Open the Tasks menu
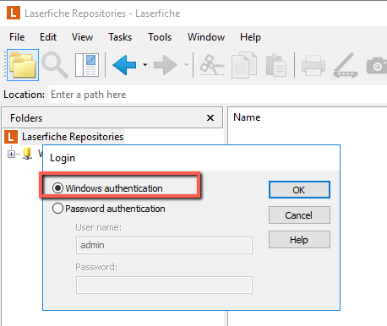The width and height of the screenshot is (387, 326). pyautogui.click(x=120, y=37)
